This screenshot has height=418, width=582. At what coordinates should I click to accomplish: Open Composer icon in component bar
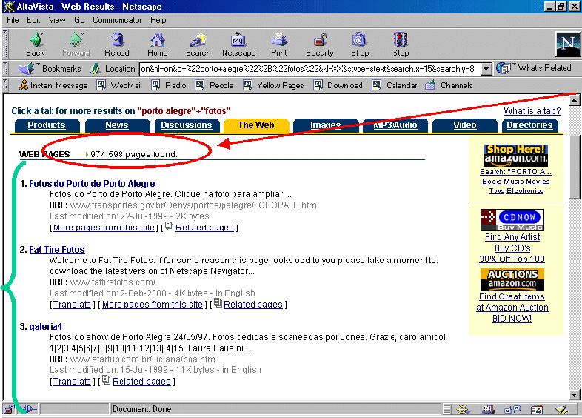(562, 409)
